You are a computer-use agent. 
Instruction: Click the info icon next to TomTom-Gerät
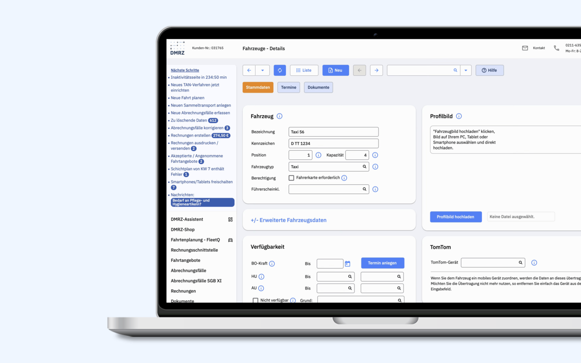pos(534,263)
